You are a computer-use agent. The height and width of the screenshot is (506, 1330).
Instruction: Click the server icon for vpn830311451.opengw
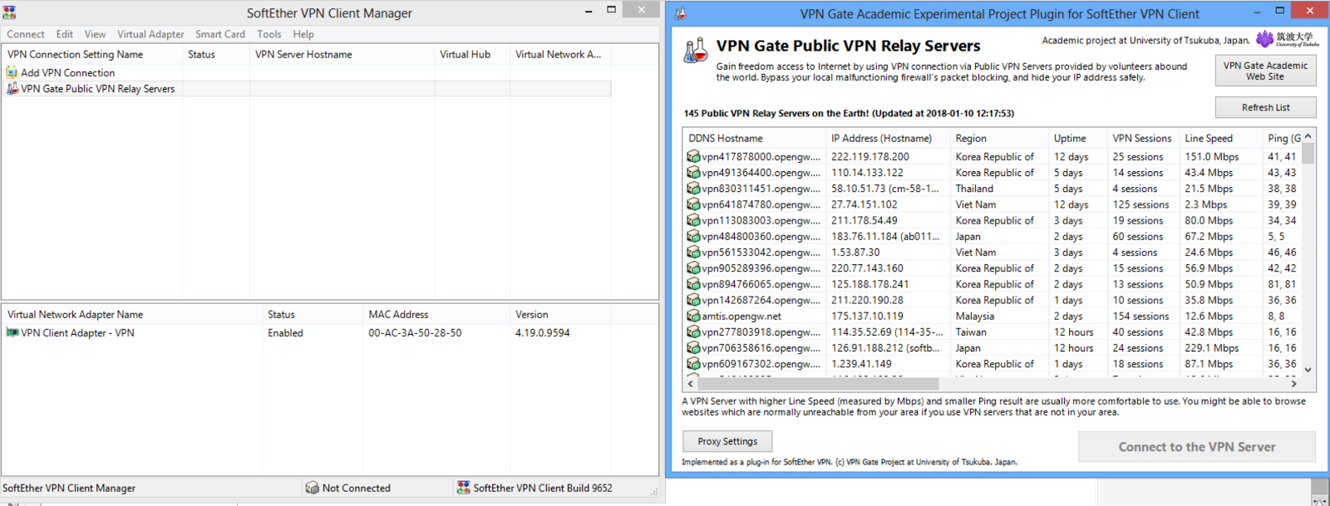(x=692, y=188)
